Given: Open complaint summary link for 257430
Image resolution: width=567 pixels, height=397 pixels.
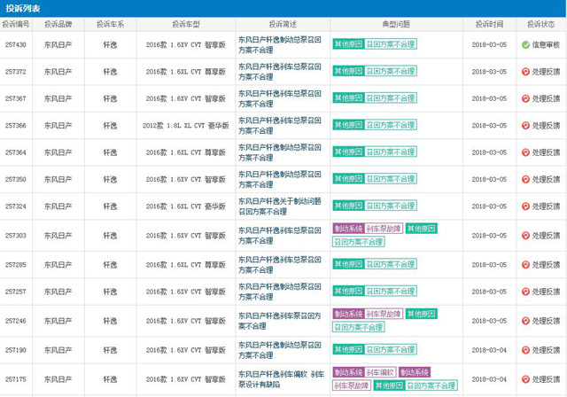Looking at the screenshot, I should coord(280,45).
